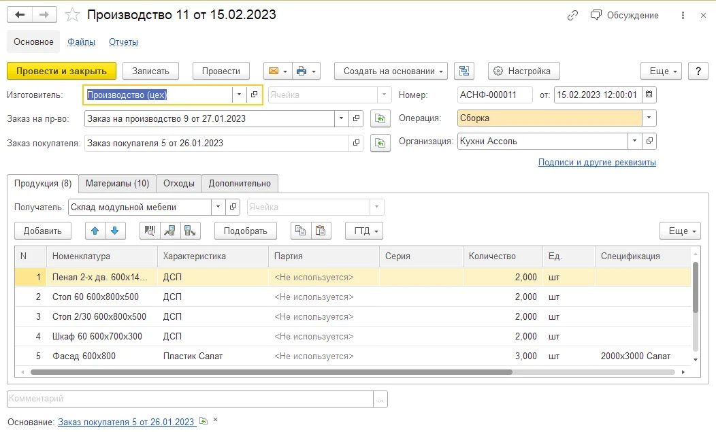This screenshot has height=432, width=716.
Task: Click the Провести и закрыть button
Action: click(x=62, y=71)
